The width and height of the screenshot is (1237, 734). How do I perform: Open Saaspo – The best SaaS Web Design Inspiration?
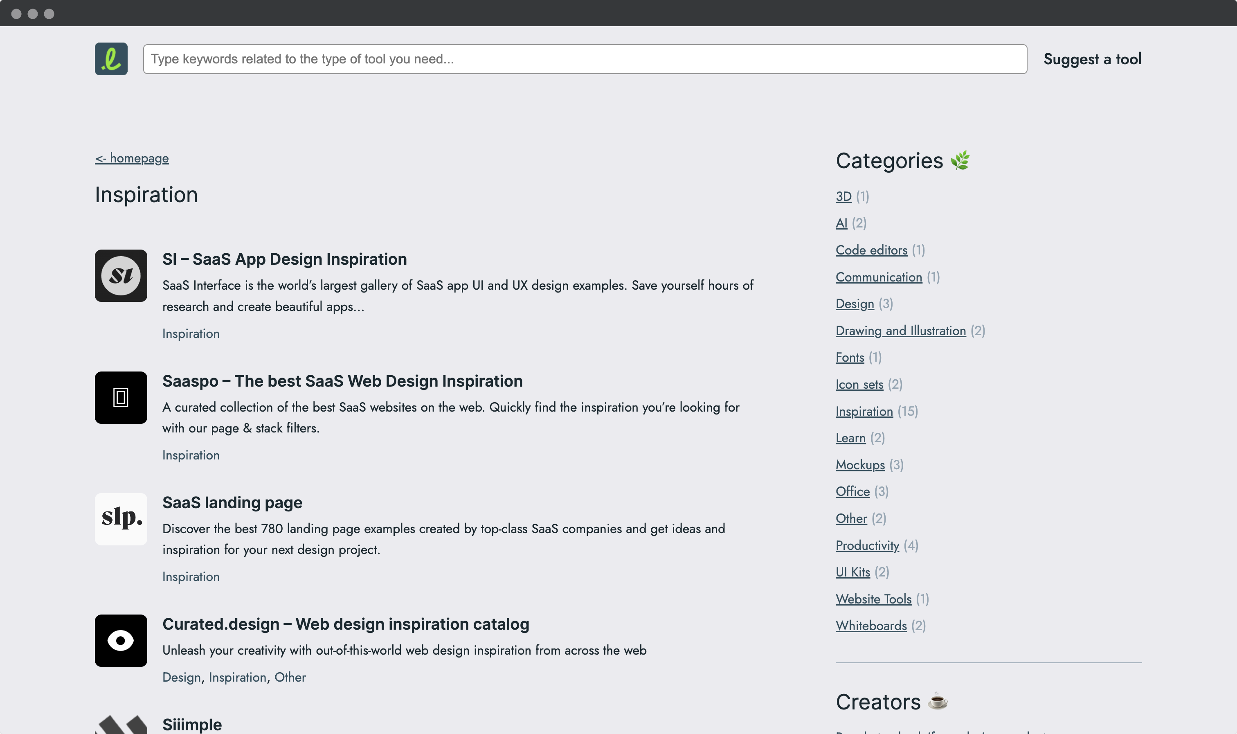click(x=342, y=381)
